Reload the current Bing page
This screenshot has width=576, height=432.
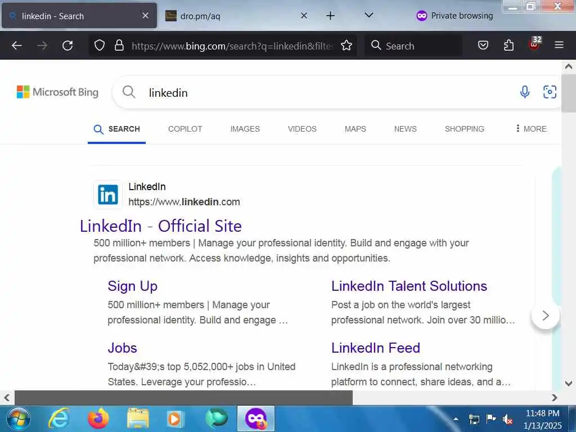[x=67, y=46]
